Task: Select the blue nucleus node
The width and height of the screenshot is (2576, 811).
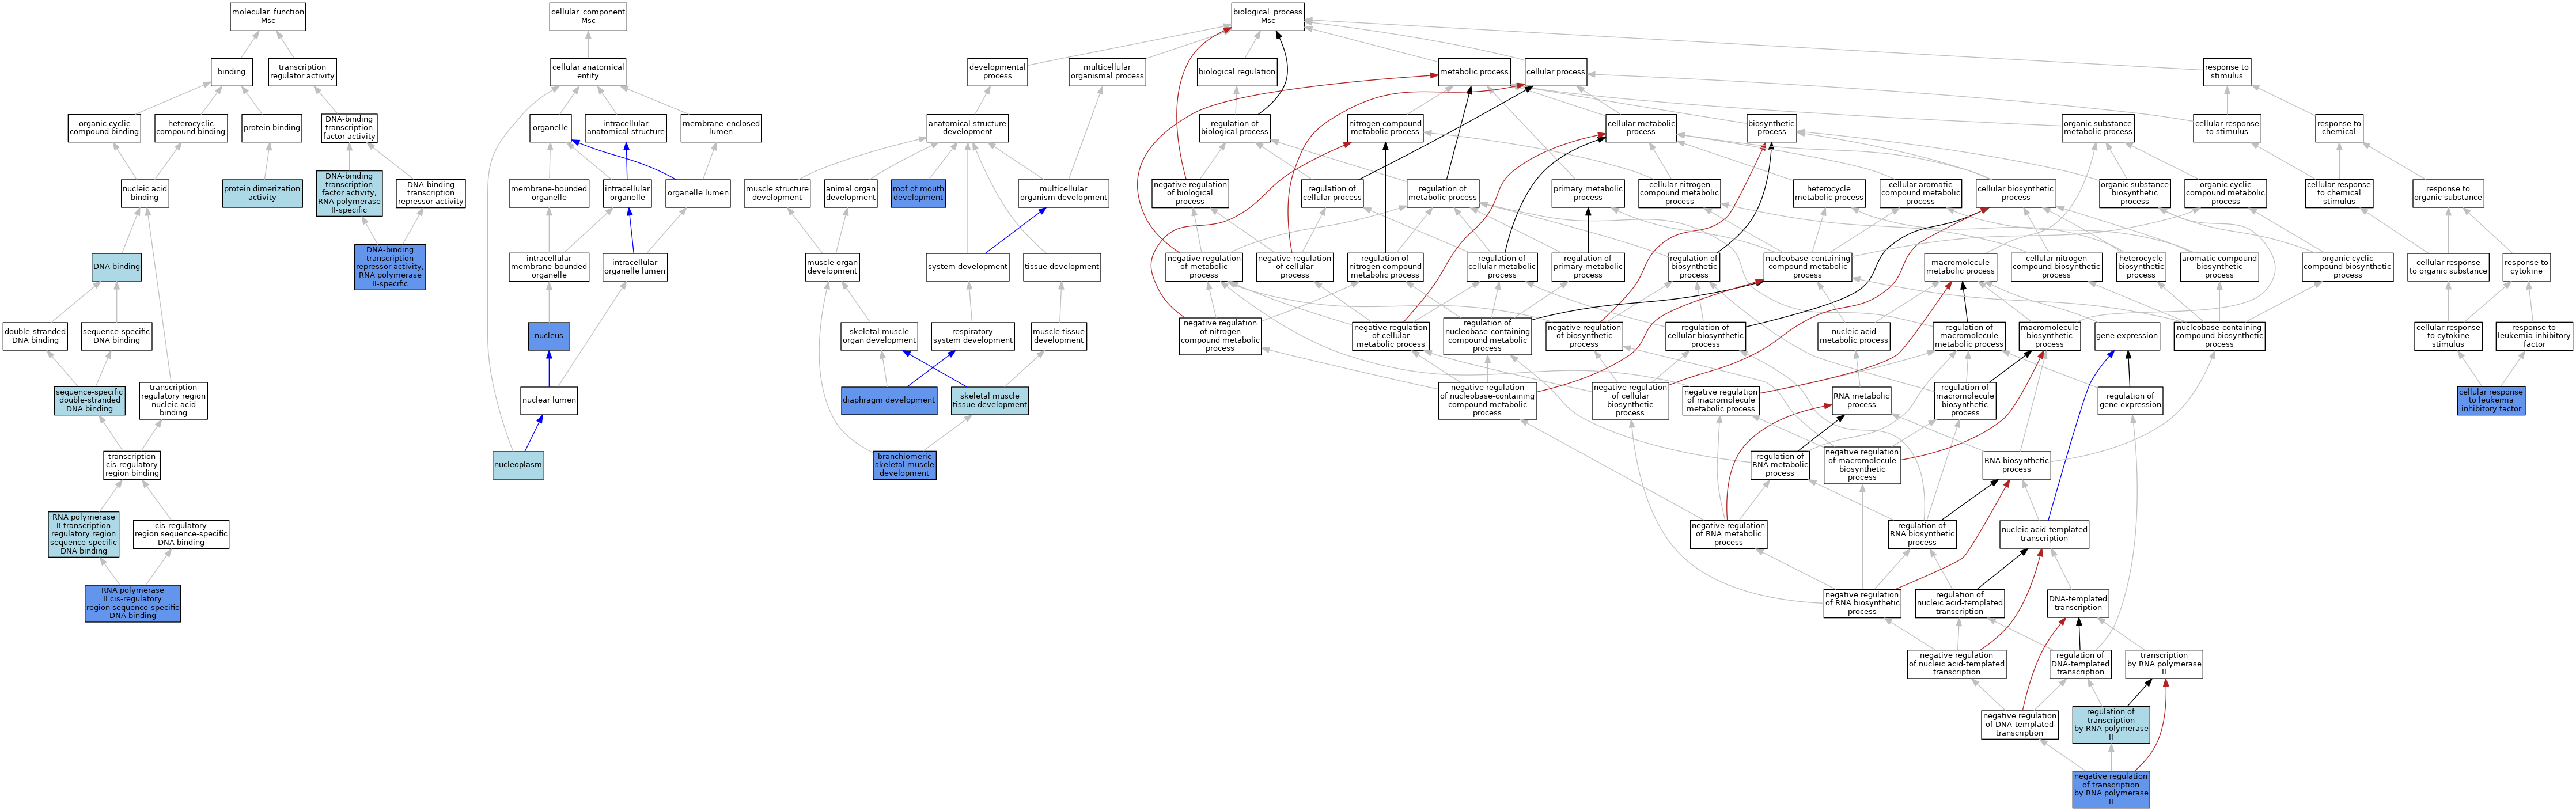Action: [x=549, y=336]
